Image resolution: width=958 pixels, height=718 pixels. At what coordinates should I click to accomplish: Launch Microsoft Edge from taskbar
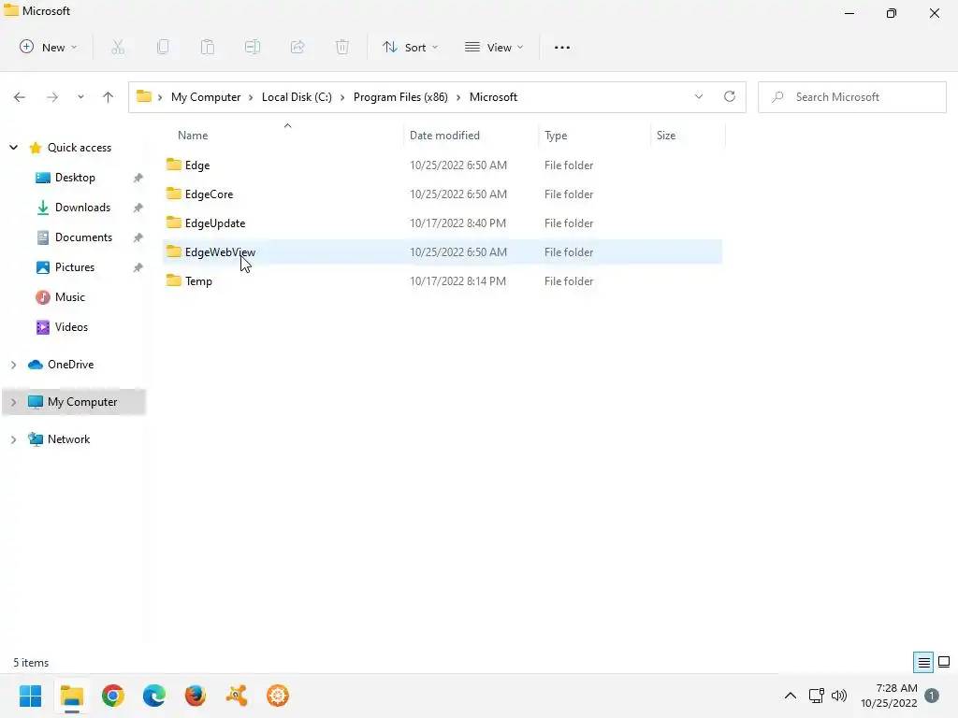[154, 696]
